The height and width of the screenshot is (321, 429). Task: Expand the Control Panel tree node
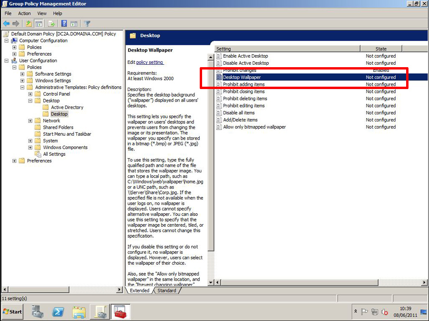[x=30, y=94]
